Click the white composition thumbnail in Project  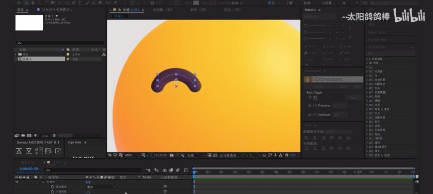click(29, 22)
